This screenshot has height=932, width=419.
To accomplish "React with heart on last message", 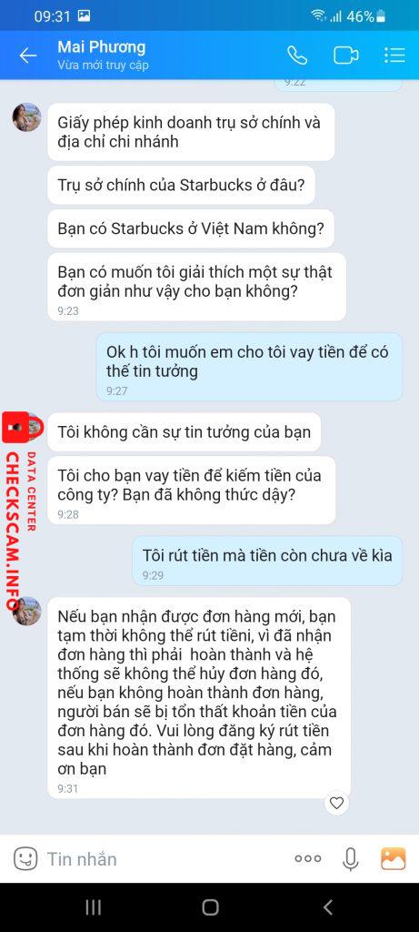I will (x=336, y=803).
